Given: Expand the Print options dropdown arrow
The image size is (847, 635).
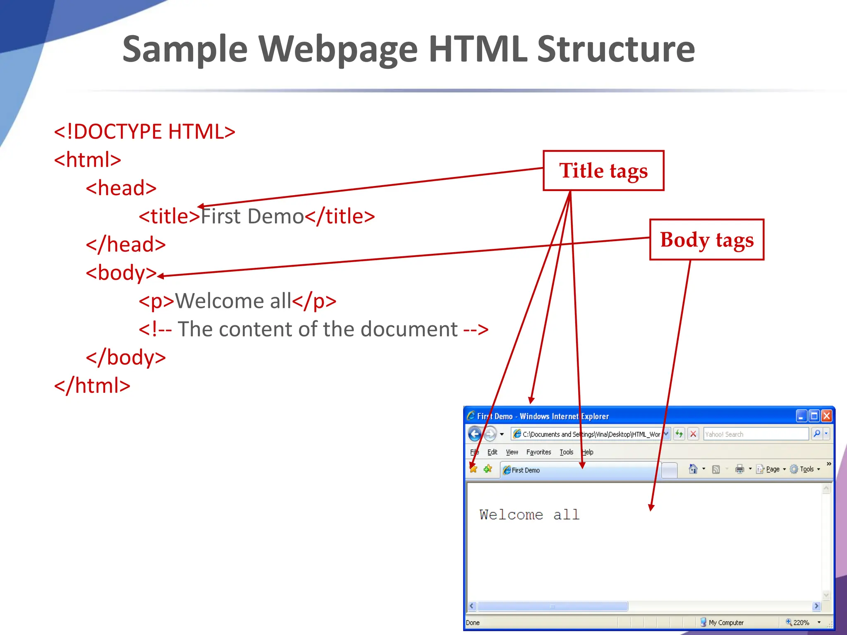Looking at the screenshot, I should coord(750,469).
